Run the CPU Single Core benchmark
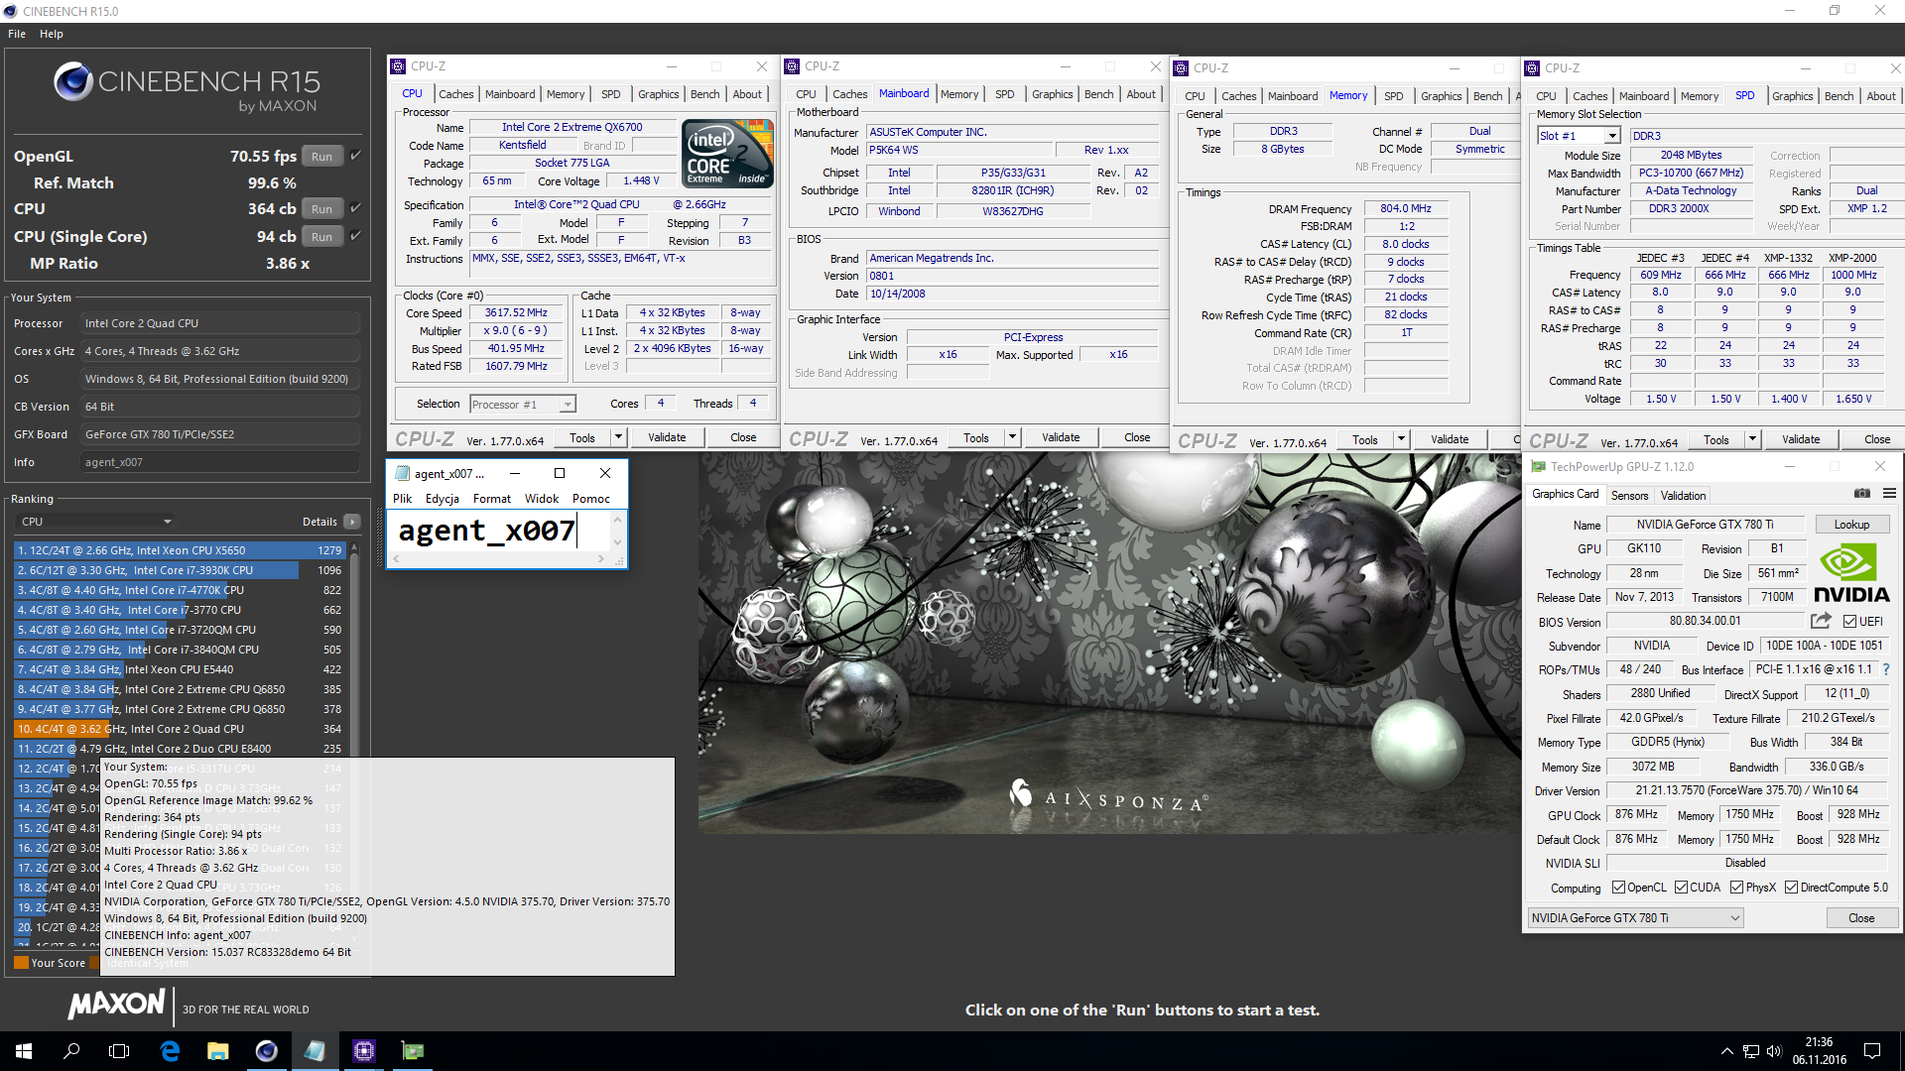1905x1071 pixels. click(322, 237)
